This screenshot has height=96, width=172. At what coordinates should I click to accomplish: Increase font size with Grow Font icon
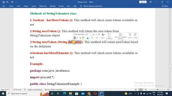(93, 34)
